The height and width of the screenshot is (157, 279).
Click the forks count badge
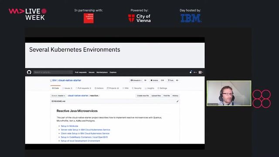tap(177, 80)
